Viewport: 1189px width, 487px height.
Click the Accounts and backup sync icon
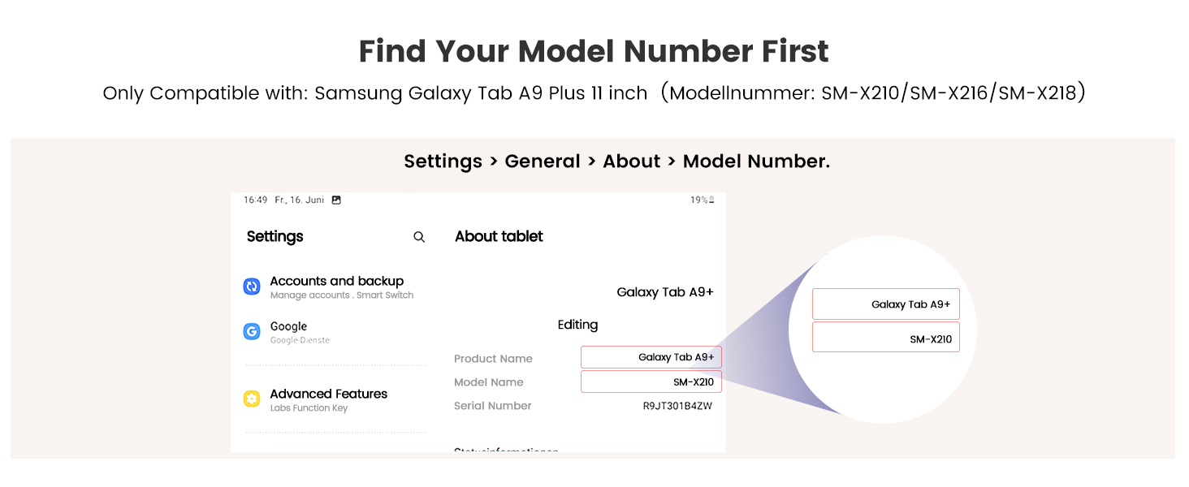pyautogui.click(x=252, y=287)
